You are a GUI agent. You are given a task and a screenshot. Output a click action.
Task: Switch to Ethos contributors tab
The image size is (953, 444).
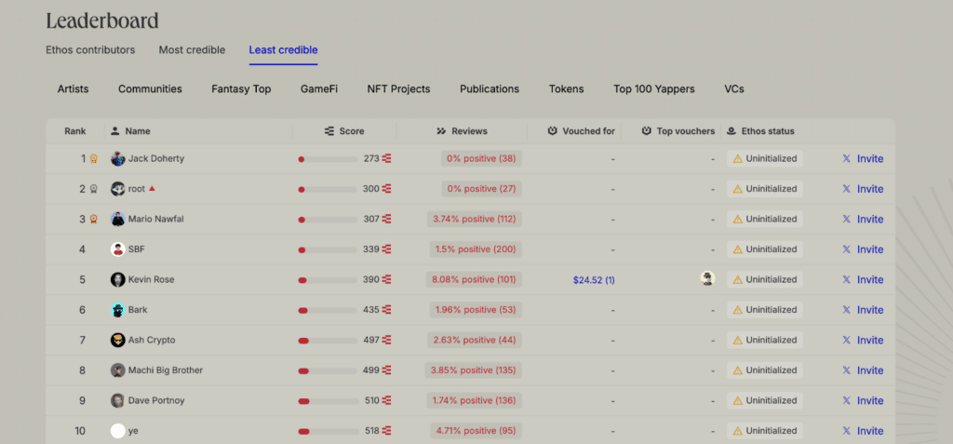click(90, 50)
